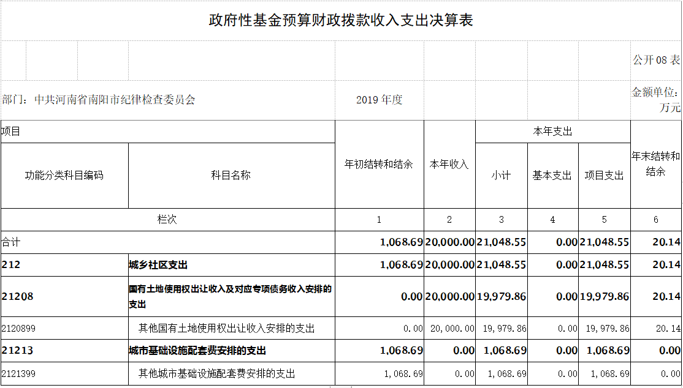Click the 本年收入 value in the 合计 row

(x=449, y=242)
